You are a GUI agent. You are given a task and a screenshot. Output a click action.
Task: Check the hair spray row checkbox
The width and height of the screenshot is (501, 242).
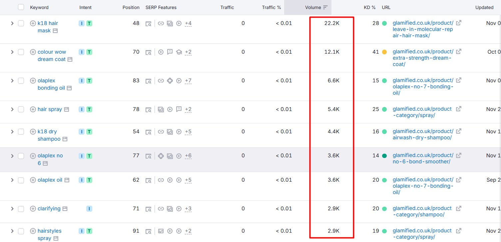point(21,109)
